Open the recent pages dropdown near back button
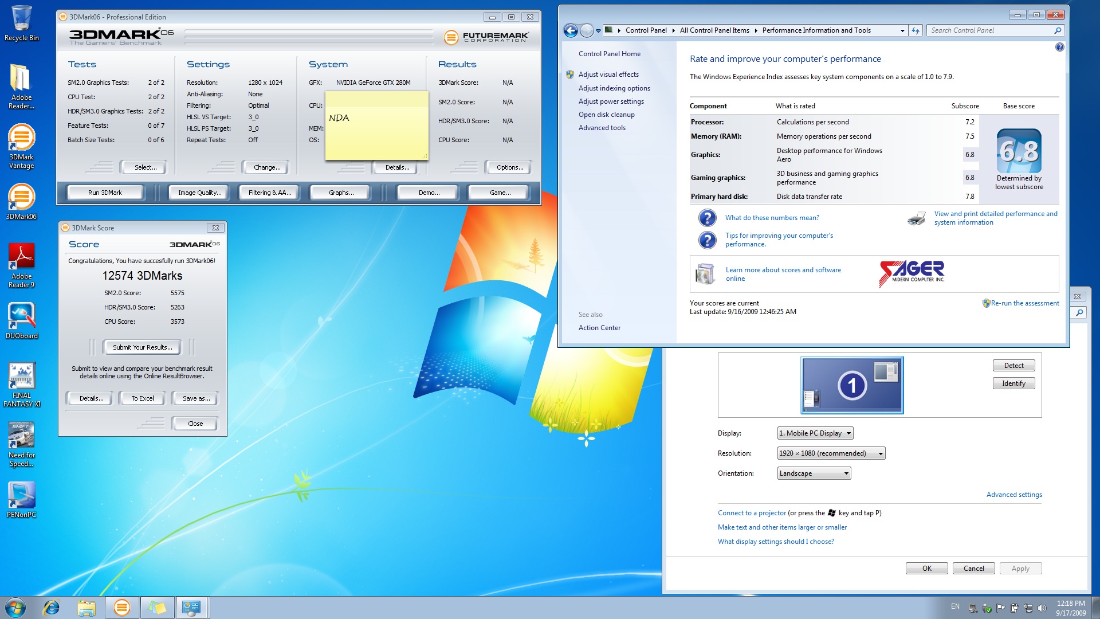The width and height of the screenshot is (1100, 619). click(x=598, y=30)
